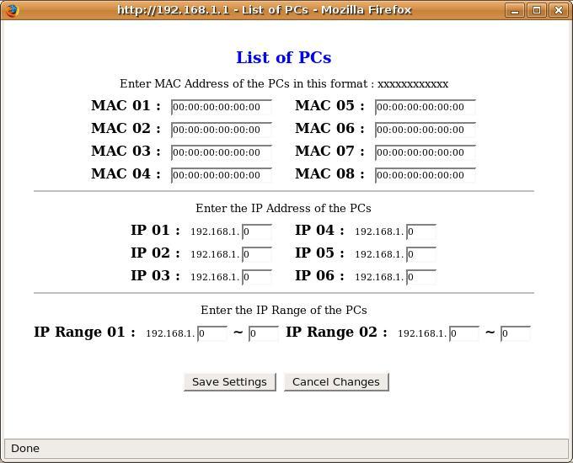Viewport: 573px width, 463px height.
Task: Select the MAC 02 input box
Action: (x=221, y=130)
